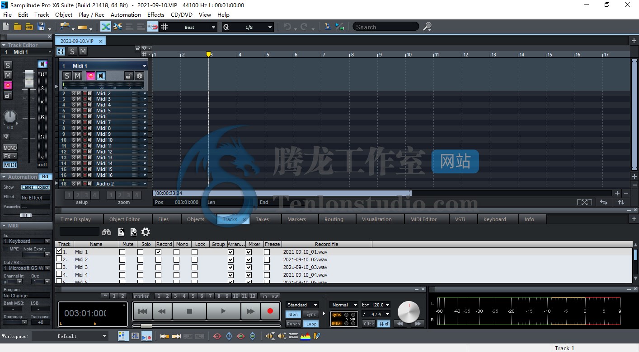
Task: Select the automation curve mouse mode icon
Action: point(65,26)
